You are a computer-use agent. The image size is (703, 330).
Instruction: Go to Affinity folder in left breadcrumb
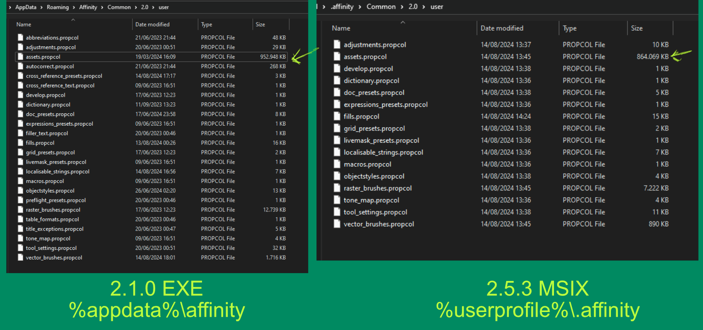point(88,7)
